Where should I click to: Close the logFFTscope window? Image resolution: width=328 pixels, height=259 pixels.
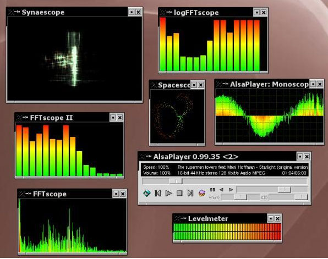tap(264, 13)
